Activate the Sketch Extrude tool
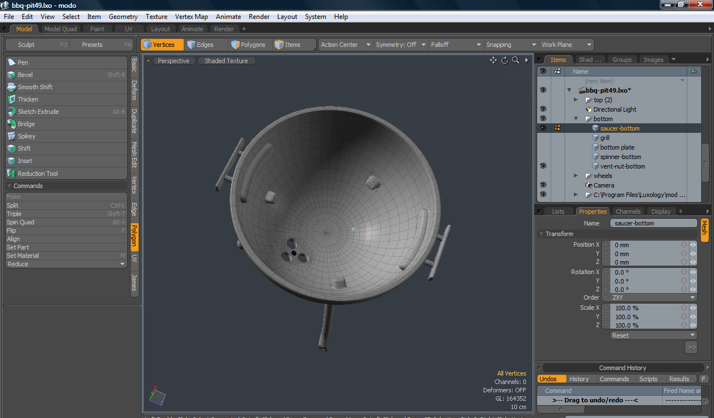714x418 pixels. (66, 112)
